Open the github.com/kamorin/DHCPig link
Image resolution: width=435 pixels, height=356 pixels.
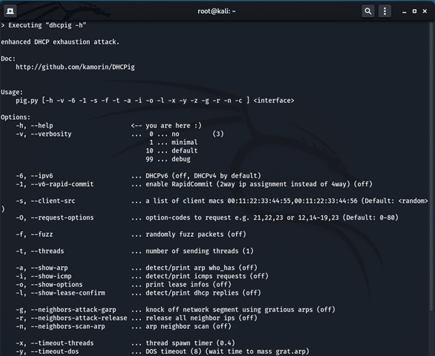click(76, 68)
